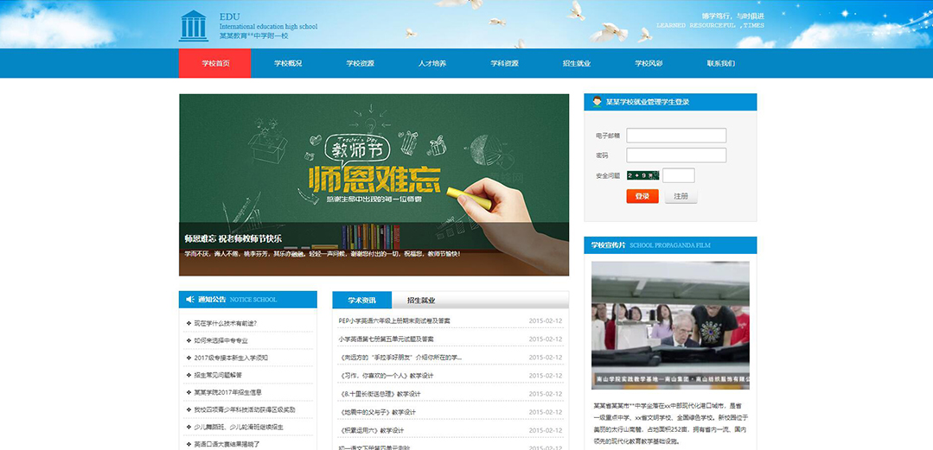The width and height of the screenshot is (933, 450).
Task: Click the EDU school building logo
Action: point(193,26)
